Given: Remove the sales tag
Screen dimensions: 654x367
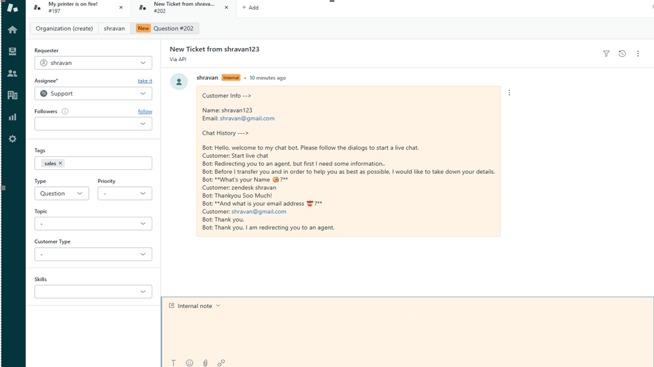Looking at the screenshot, I should point(60,163).
